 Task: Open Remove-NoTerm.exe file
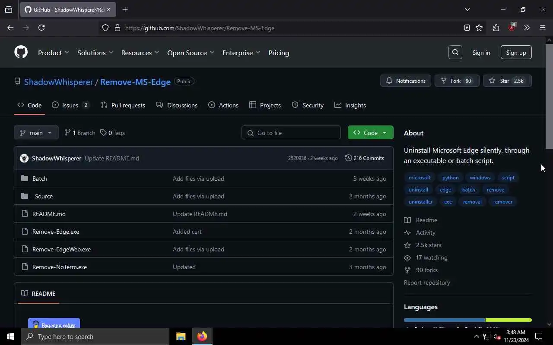(60, 267)
